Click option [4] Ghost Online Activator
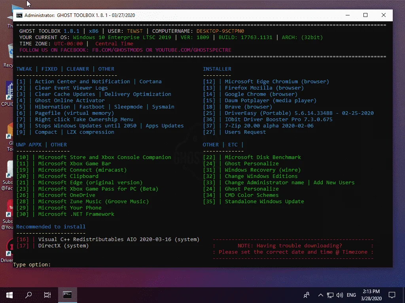This screenshot has height=303, width=405. pos(61,101)
